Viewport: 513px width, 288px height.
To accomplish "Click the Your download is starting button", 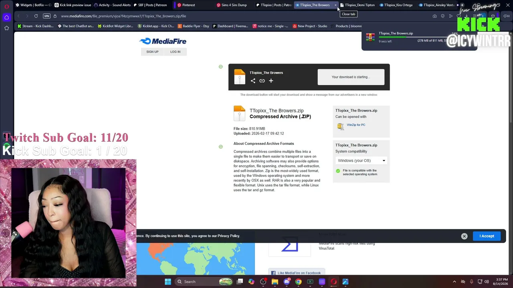I will pyautogui.click(x=351, y=77).
